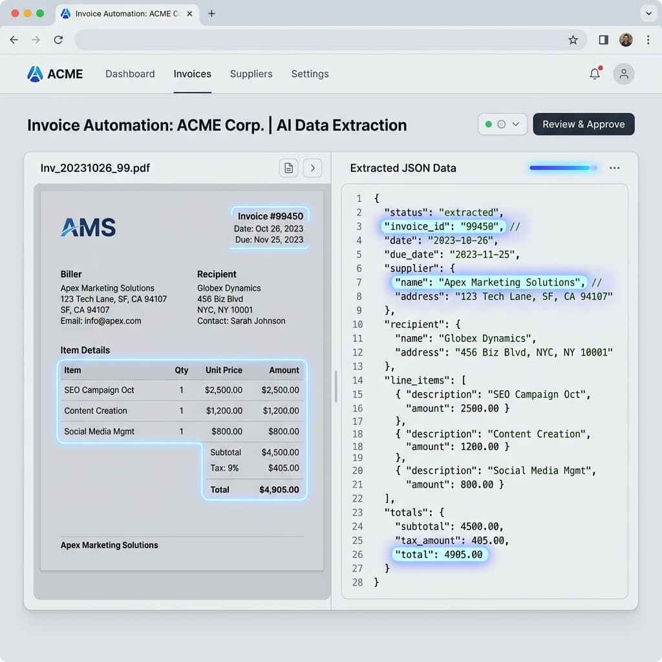Click the green status indicator dot

coord(489,124)
